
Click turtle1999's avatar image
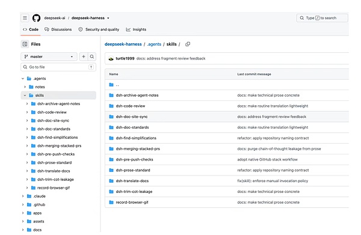[x=111, y=58]
